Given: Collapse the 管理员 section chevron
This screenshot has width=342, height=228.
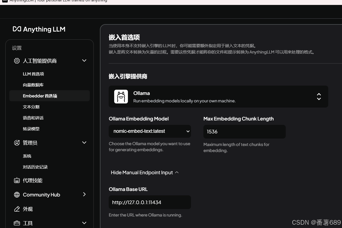Looking at the screenshot, I should click(84, 142).
